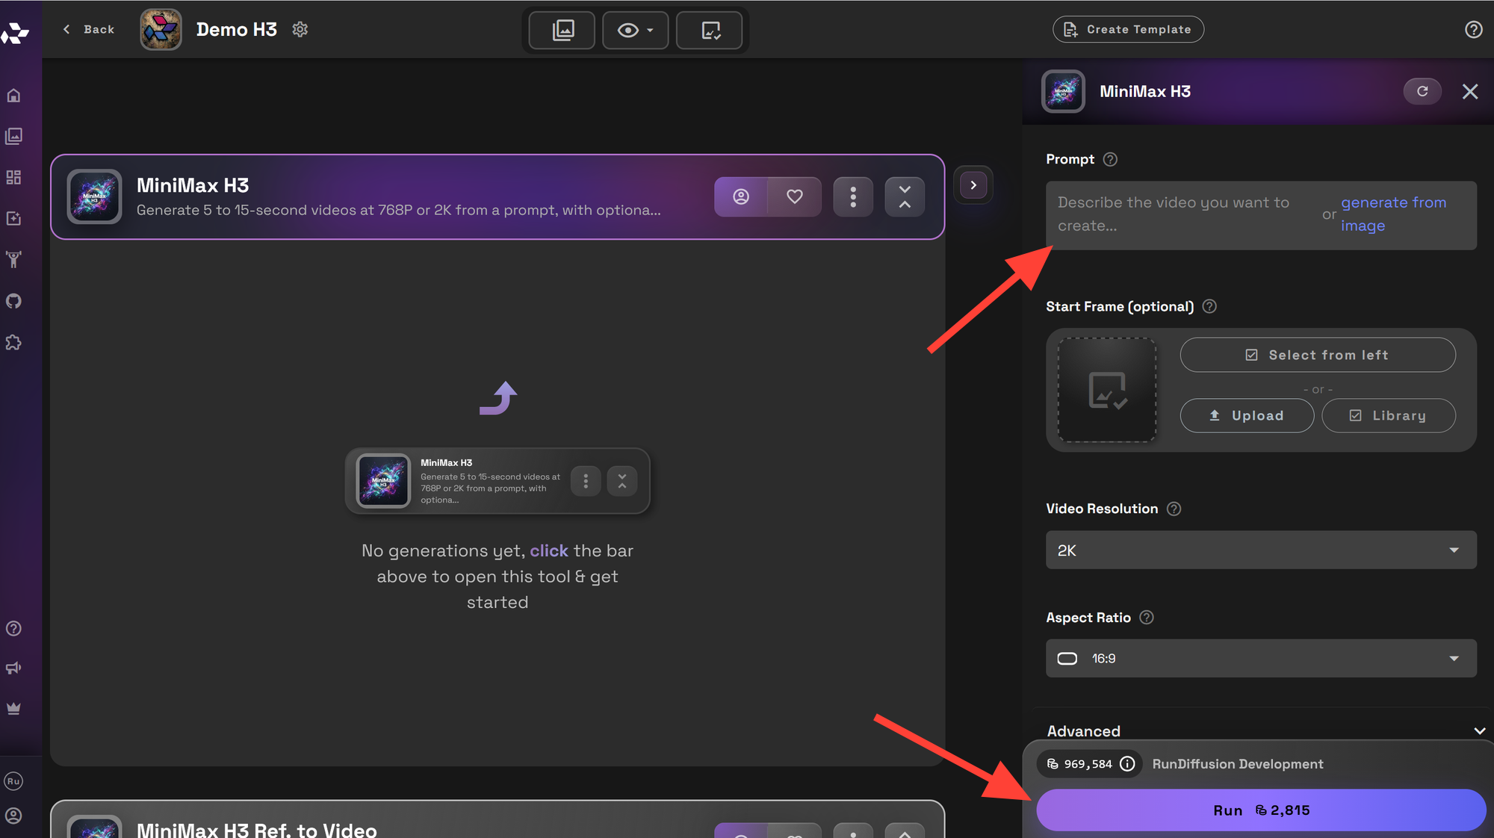This screenshot has width=1494, height=838.
Task: Click the MiniMax H3 preview card thumbnail
Action: pos(383,481)
